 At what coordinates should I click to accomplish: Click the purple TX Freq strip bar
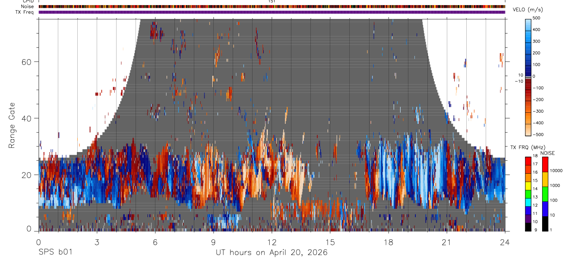click(272, 12)
